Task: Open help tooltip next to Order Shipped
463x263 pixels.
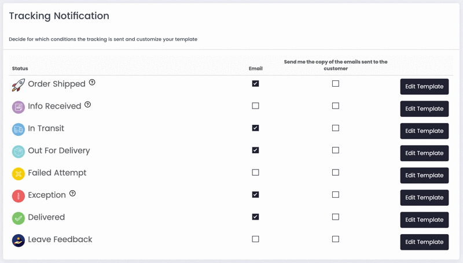Action: coord(92,83)
